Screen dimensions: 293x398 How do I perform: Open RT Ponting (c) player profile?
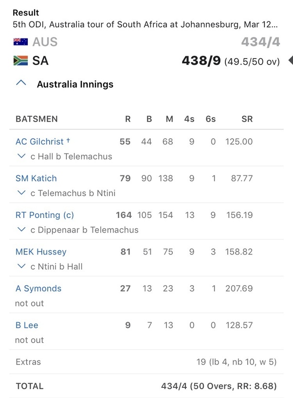(45, 215)
